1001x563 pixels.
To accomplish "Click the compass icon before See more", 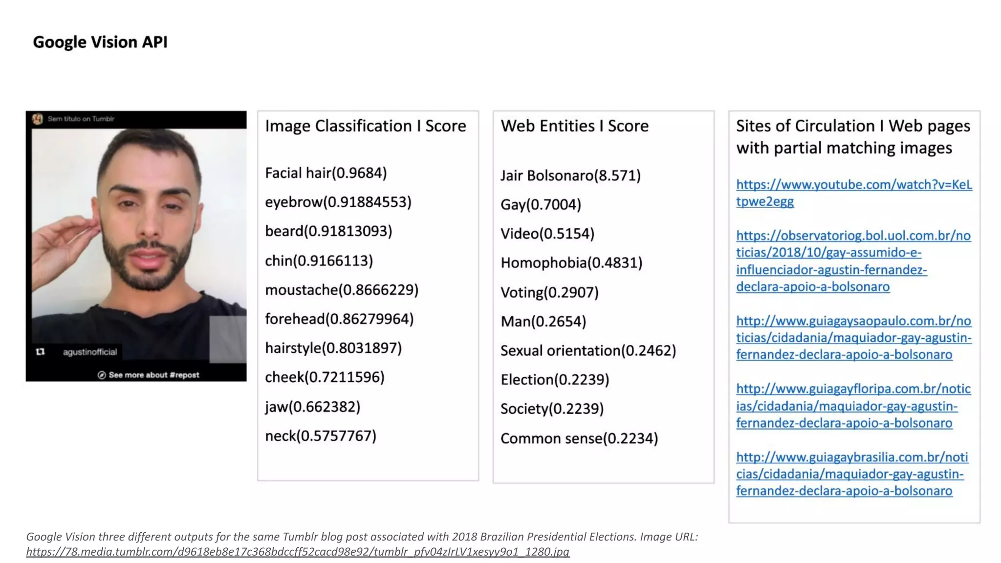I will pyautogui.click(x=102, y=375).
